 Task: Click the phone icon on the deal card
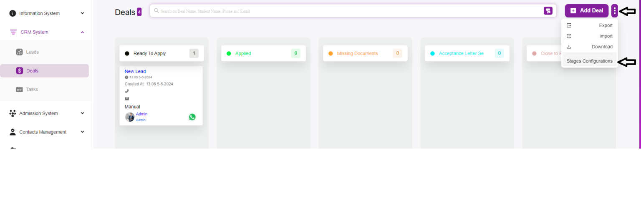click(127, 91)
